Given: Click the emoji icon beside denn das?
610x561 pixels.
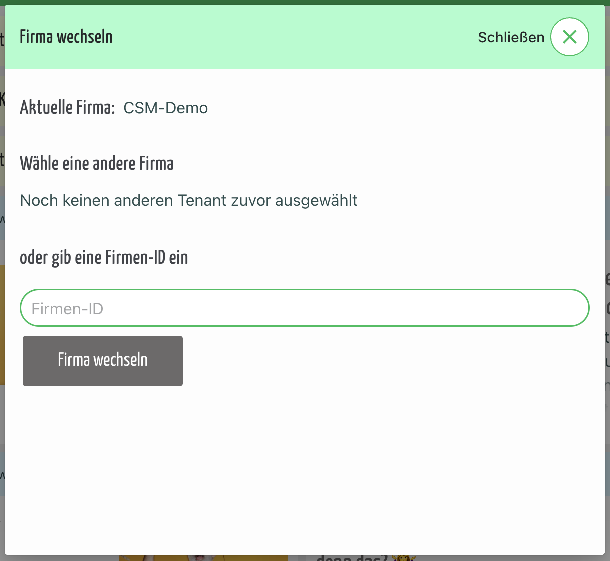Looking at the screenshot, I should [404, 558].
